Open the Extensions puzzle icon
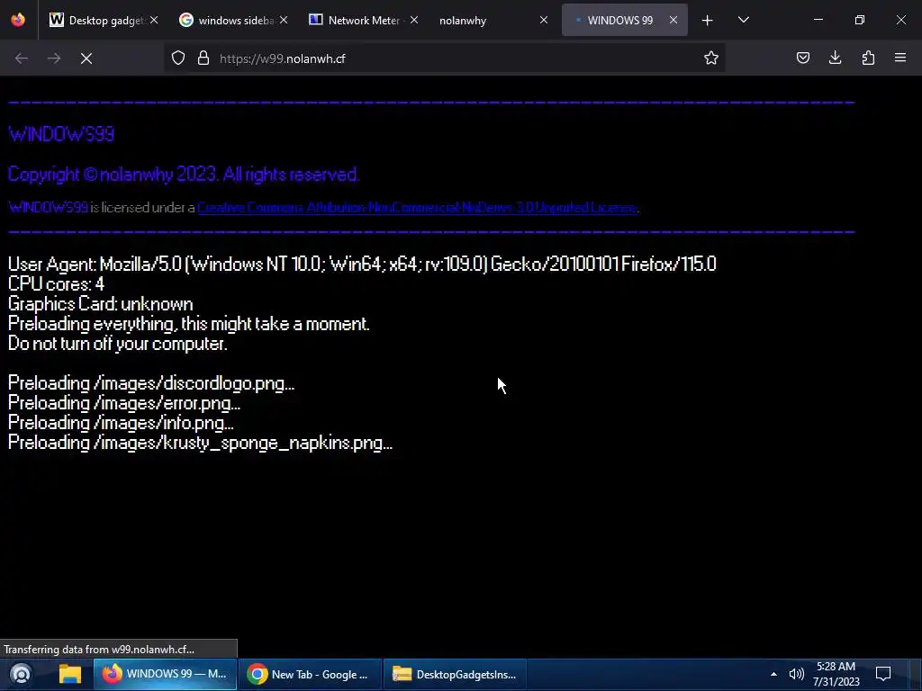The width and height of the screenshot is (922, 691). pyautogui.click(x=868, y=58)
